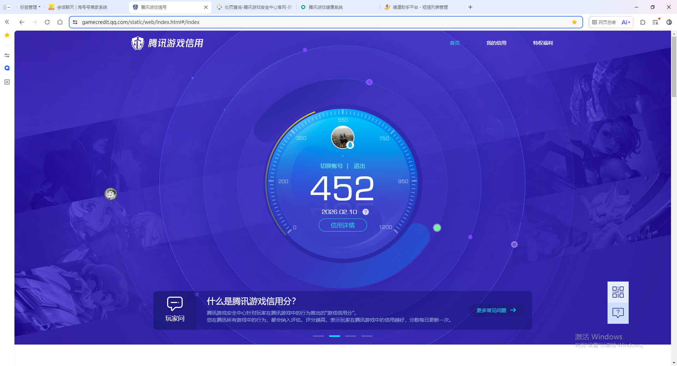Click the transfer arrows icon in the left sidebar

coord(7,55)
